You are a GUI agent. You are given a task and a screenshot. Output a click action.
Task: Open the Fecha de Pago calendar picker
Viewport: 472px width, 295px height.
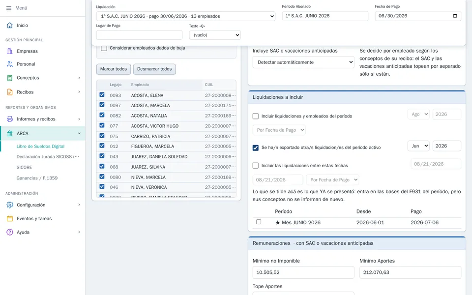click(455, 16)
